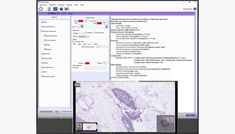Click the microscope refresh toolbar icon
This screenshot has height=134, width=235.
pos(49,9)
